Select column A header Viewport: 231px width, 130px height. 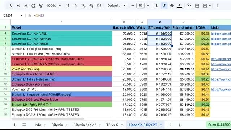coord(61,22)
